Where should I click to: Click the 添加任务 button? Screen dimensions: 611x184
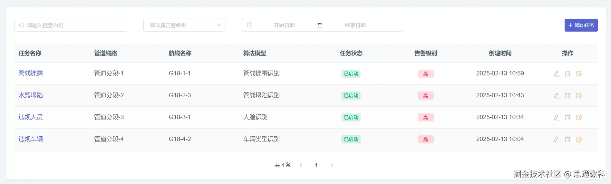coord(581,25)
